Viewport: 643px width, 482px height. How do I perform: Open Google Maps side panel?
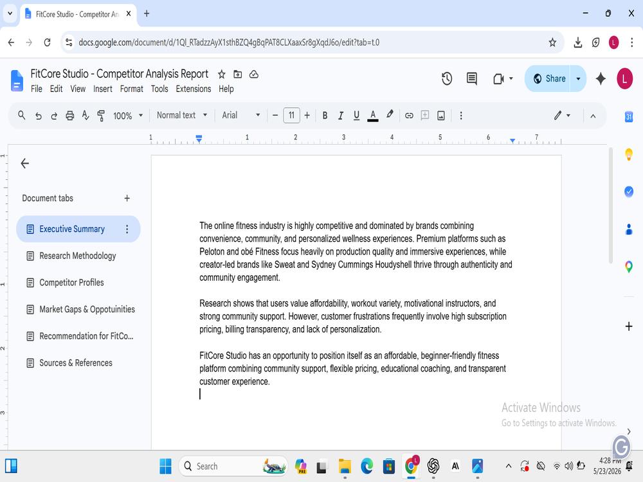click(x=629, y=267)
